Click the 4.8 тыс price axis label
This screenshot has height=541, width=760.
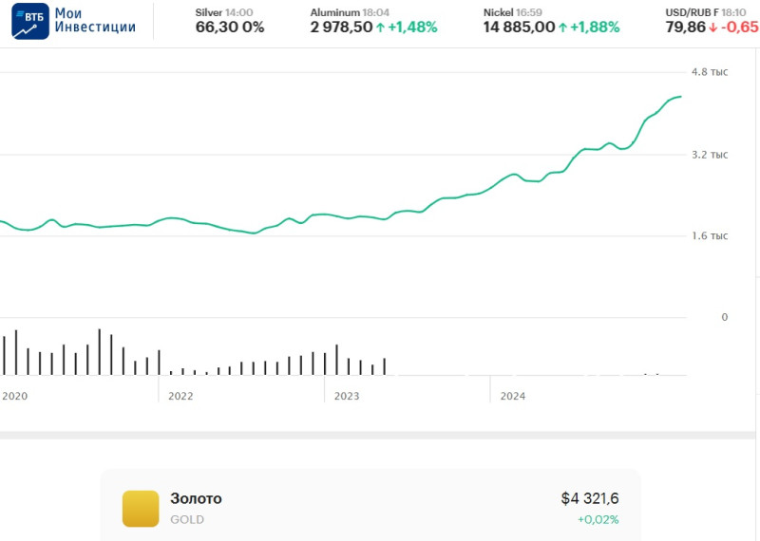(710, 72)
